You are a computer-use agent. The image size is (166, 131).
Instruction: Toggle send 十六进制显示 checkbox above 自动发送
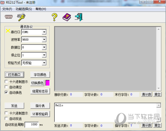click(x=6, y=113)
